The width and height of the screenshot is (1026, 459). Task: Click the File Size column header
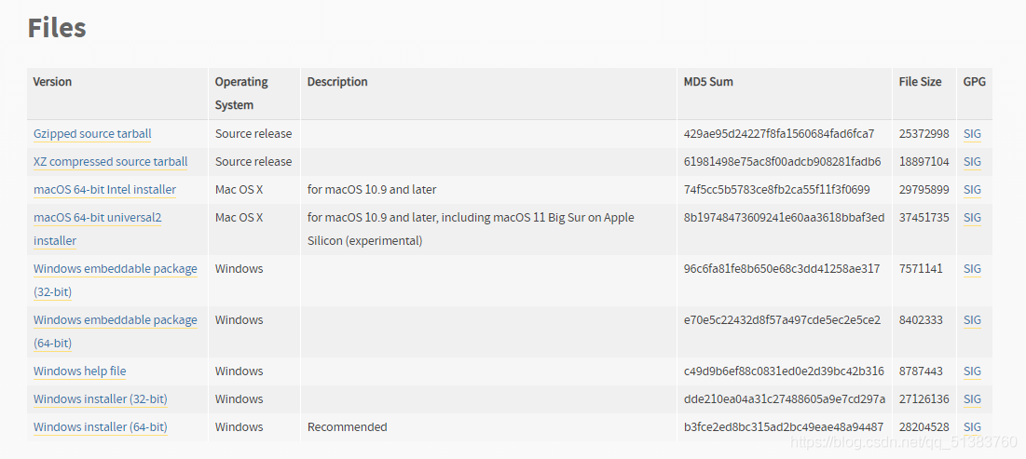[920, 82]
